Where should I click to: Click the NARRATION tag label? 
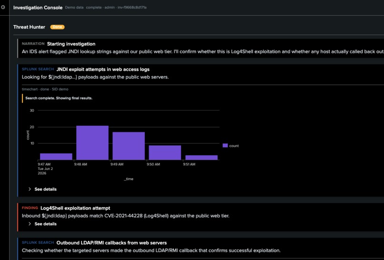(x=33, y=44)
